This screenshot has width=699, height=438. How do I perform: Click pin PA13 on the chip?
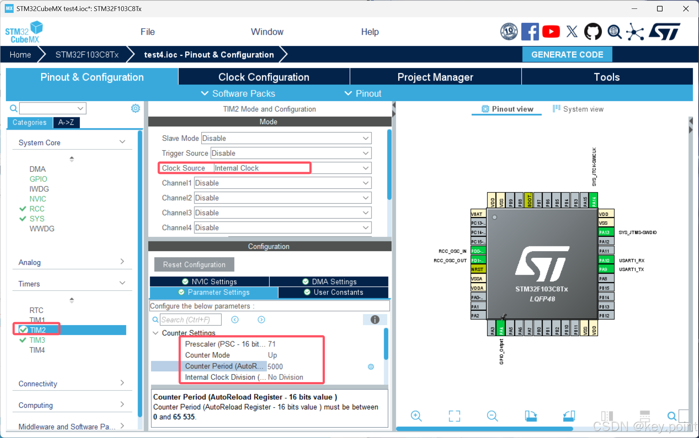click(x=606, y=232)
